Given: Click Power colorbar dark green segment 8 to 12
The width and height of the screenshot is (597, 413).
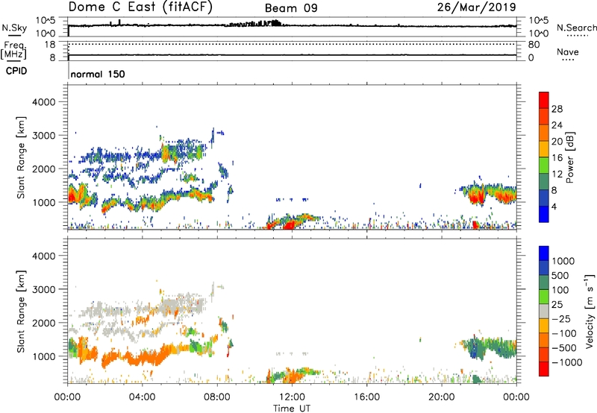Looking at the screenshot, I should 544,182.
